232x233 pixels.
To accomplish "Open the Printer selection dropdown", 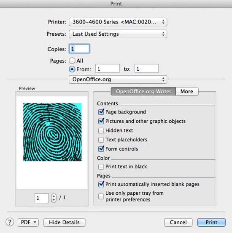I will [x=118, y=22].
